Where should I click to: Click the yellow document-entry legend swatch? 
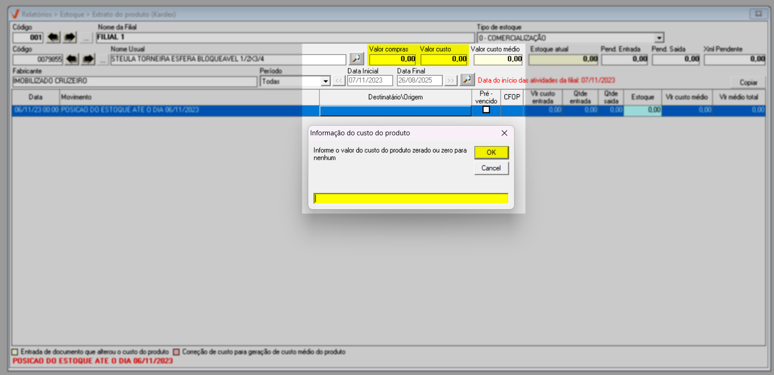[15, 352]
